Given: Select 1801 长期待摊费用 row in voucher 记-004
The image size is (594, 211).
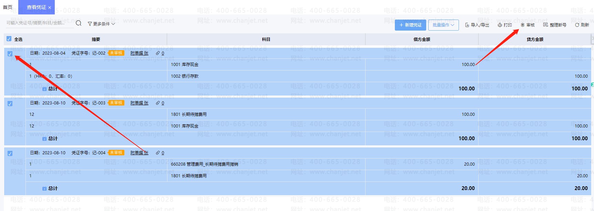Looking at the screenshot, I should pyautogui.click(x=308, y=176).
